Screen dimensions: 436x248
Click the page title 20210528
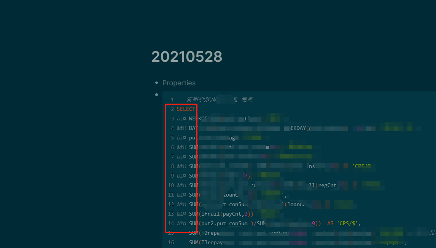187,57
